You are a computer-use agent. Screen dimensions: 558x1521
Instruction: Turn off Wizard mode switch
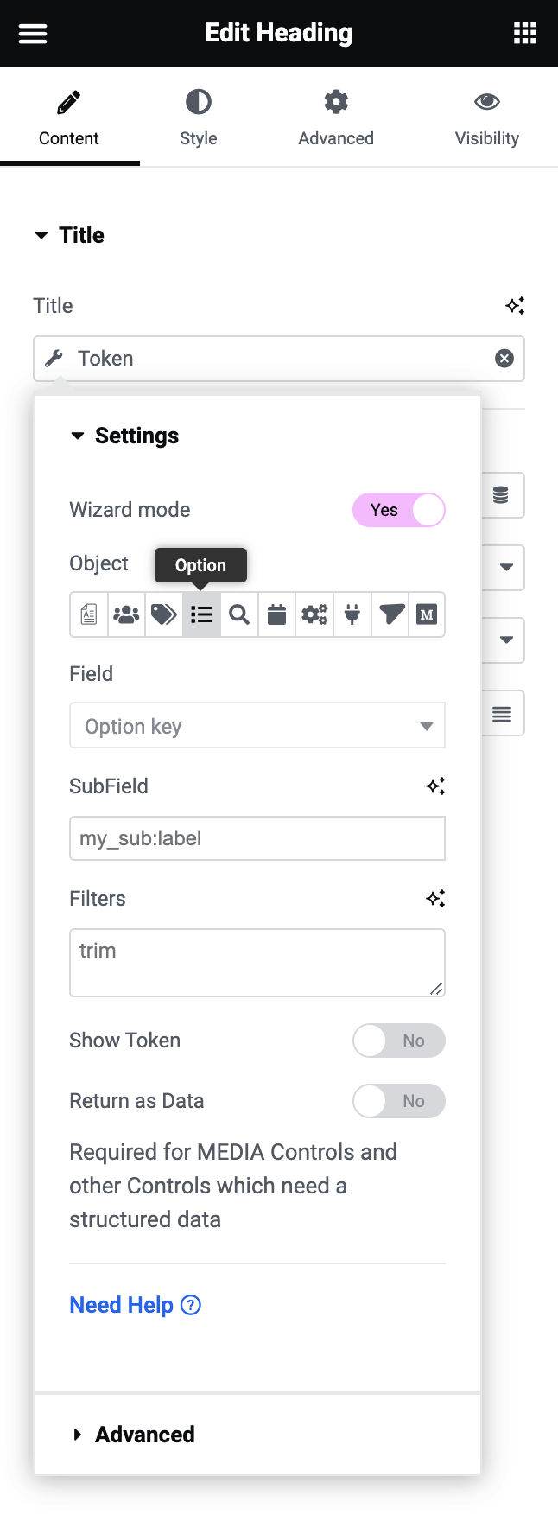pos(399,510)
